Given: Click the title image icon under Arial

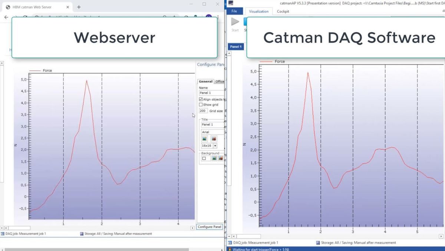Looking at the screenshot, I should point(204,139).
